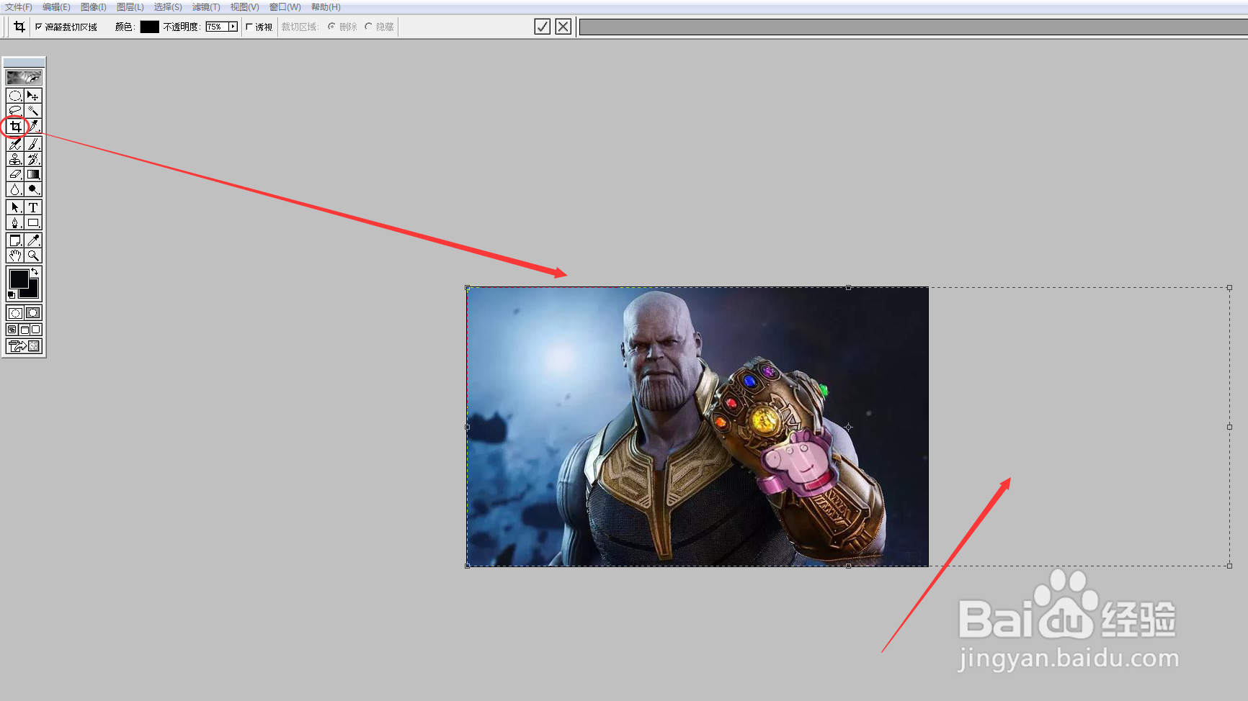
Task: Select the Blur tool
Action: 14,189
